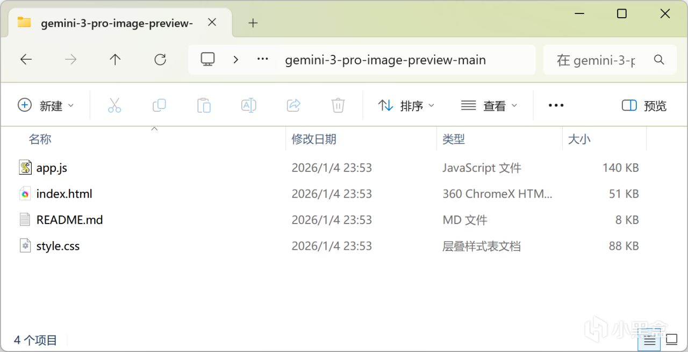Open a new tab with plus button
The width and height of the screenshot is (688, 352).
[253, 23]
